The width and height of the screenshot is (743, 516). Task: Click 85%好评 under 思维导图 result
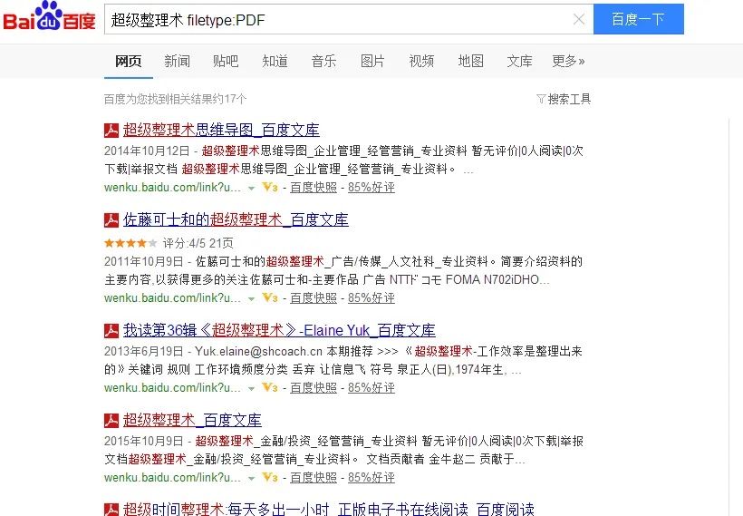[x=371, y=188]
